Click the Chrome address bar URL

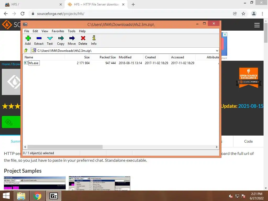click(61, 14)
